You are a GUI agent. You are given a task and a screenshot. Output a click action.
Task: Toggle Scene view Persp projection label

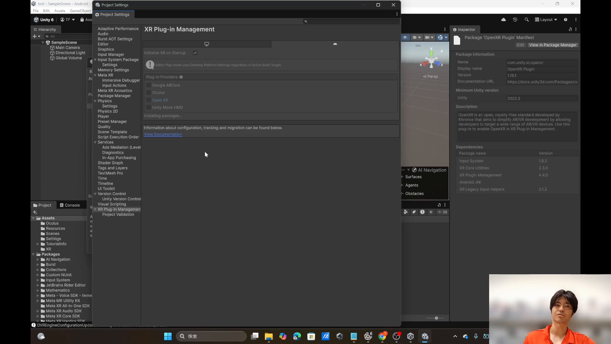[x=431, y=76]
